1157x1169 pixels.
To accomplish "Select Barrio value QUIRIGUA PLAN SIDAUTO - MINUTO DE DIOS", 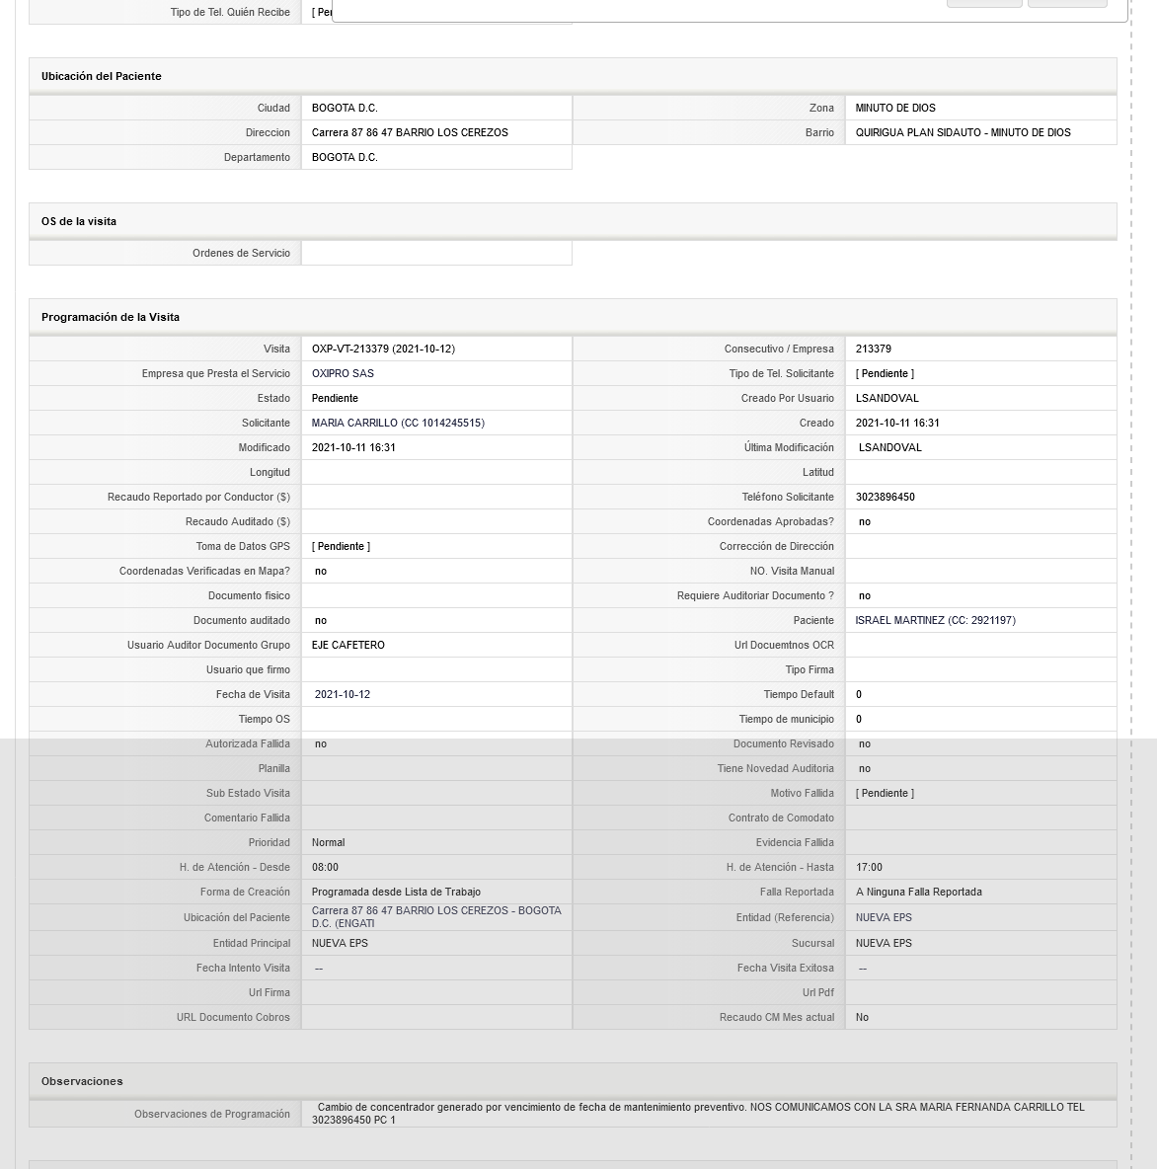I will pyautogui.click(x=963, y=132).
